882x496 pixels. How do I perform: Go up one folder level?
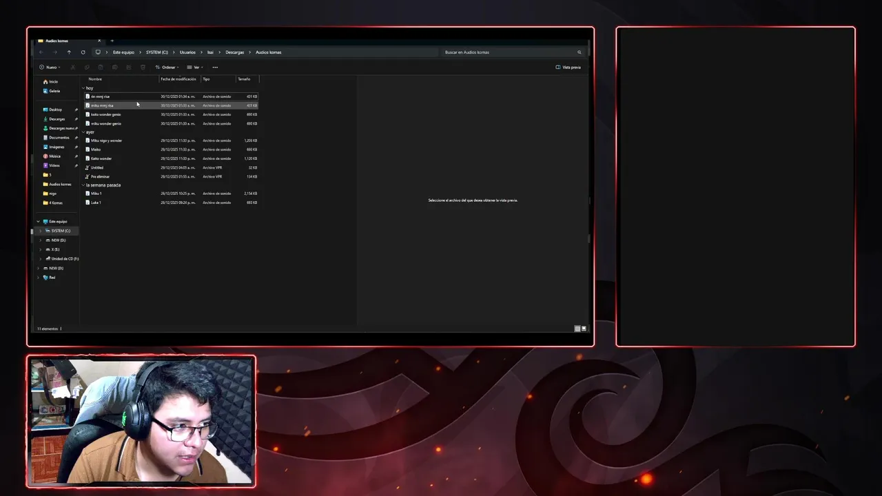click(x=69, y=52)
